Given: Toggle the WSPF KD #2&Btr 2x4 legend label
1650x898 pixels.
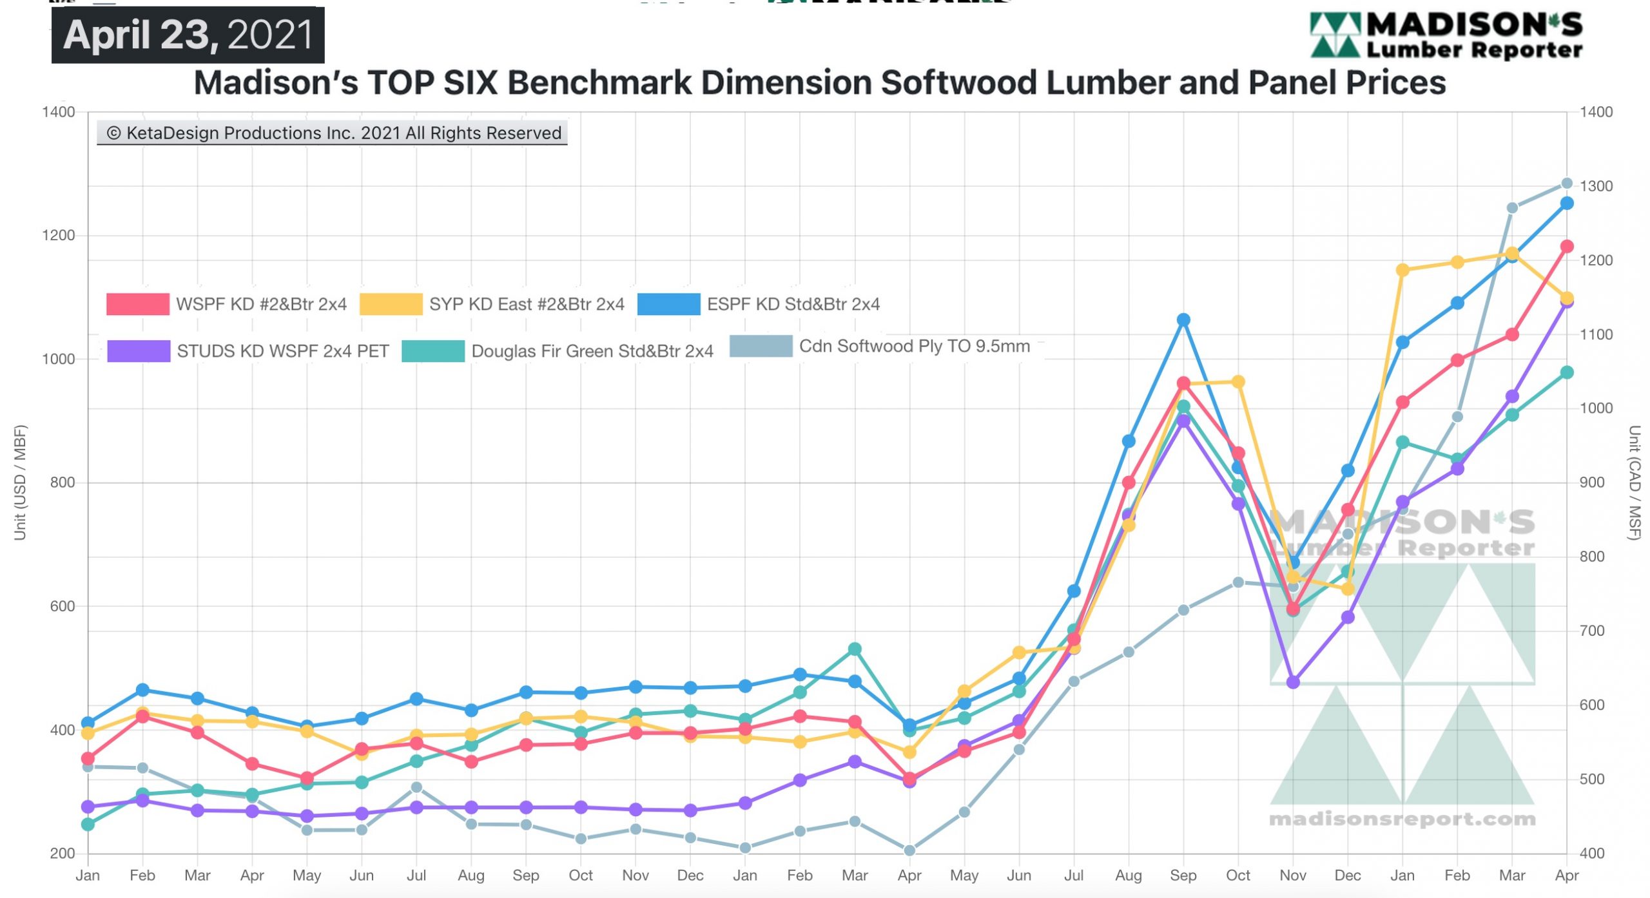Looking at the screenshot, I should tap(261, 304).
